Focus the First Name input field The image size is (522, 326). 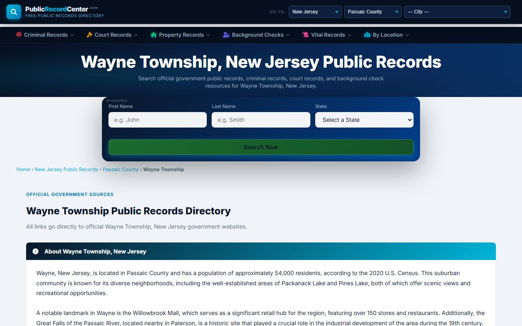[x=157, y=120]
